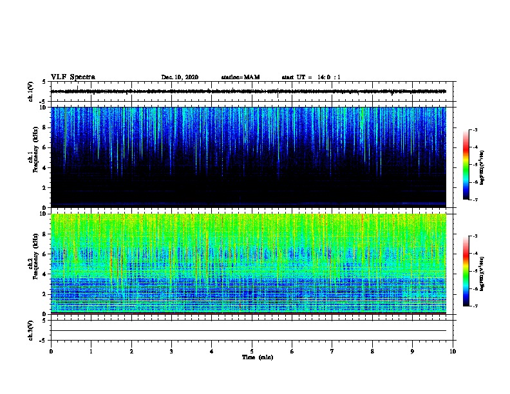Click the "10" kHz tick on ch.1 frequency axis

43,108
